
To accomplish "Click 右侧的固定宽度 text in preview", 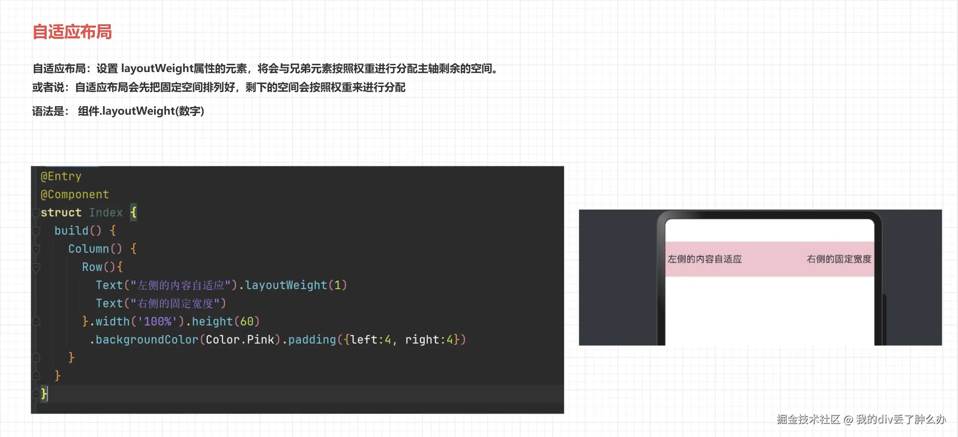I will coord(839,259).
